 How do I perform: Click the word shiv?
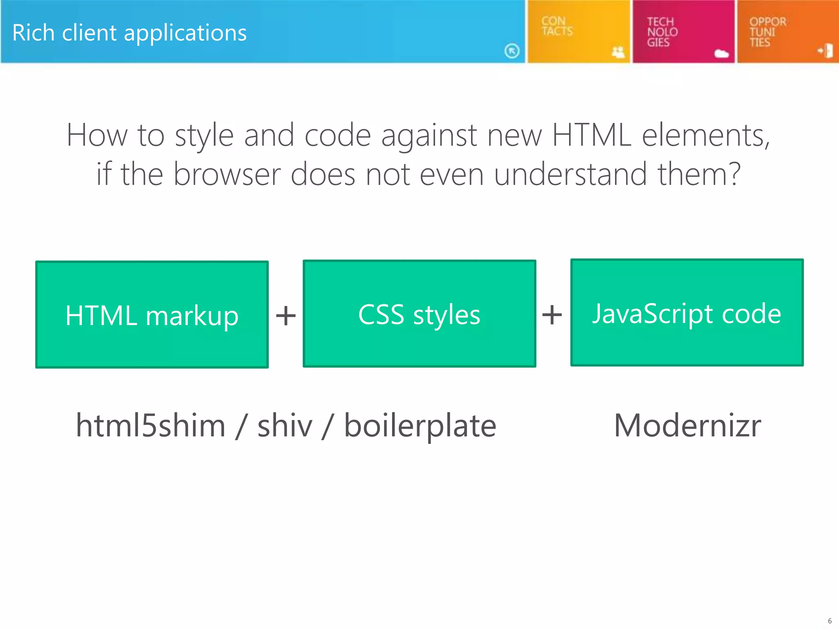pyautogui.click(x=285, y=426)
